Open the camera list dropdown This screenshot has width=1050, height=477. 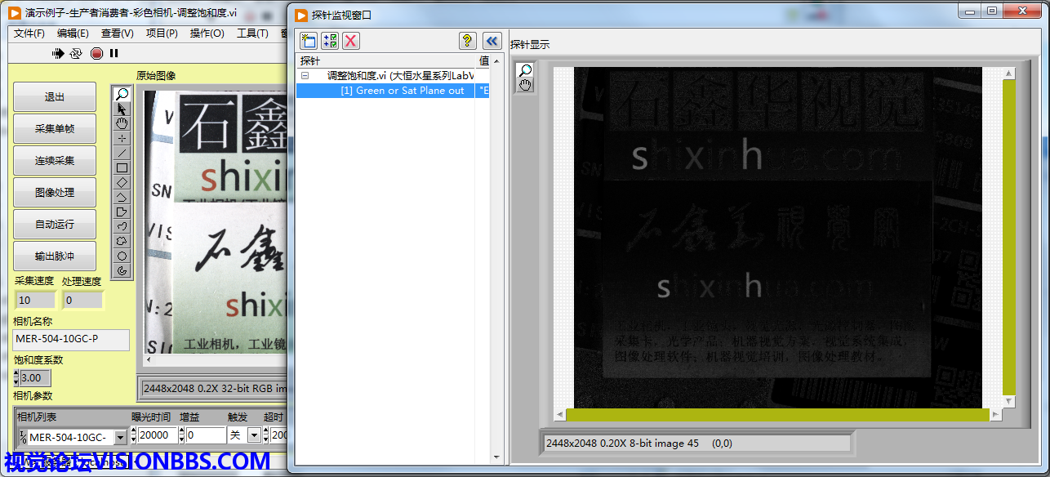119,436
